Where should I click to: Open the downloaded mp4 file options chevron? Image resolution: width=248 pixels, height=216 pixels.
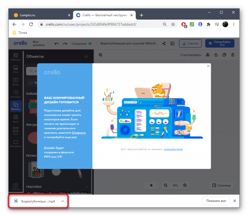pos(63,201)
